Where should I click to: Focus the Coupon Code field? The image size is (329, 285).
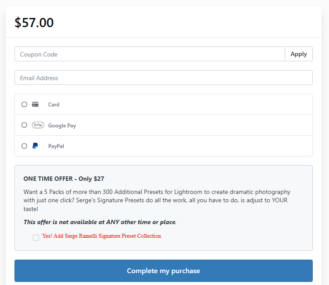149,54
